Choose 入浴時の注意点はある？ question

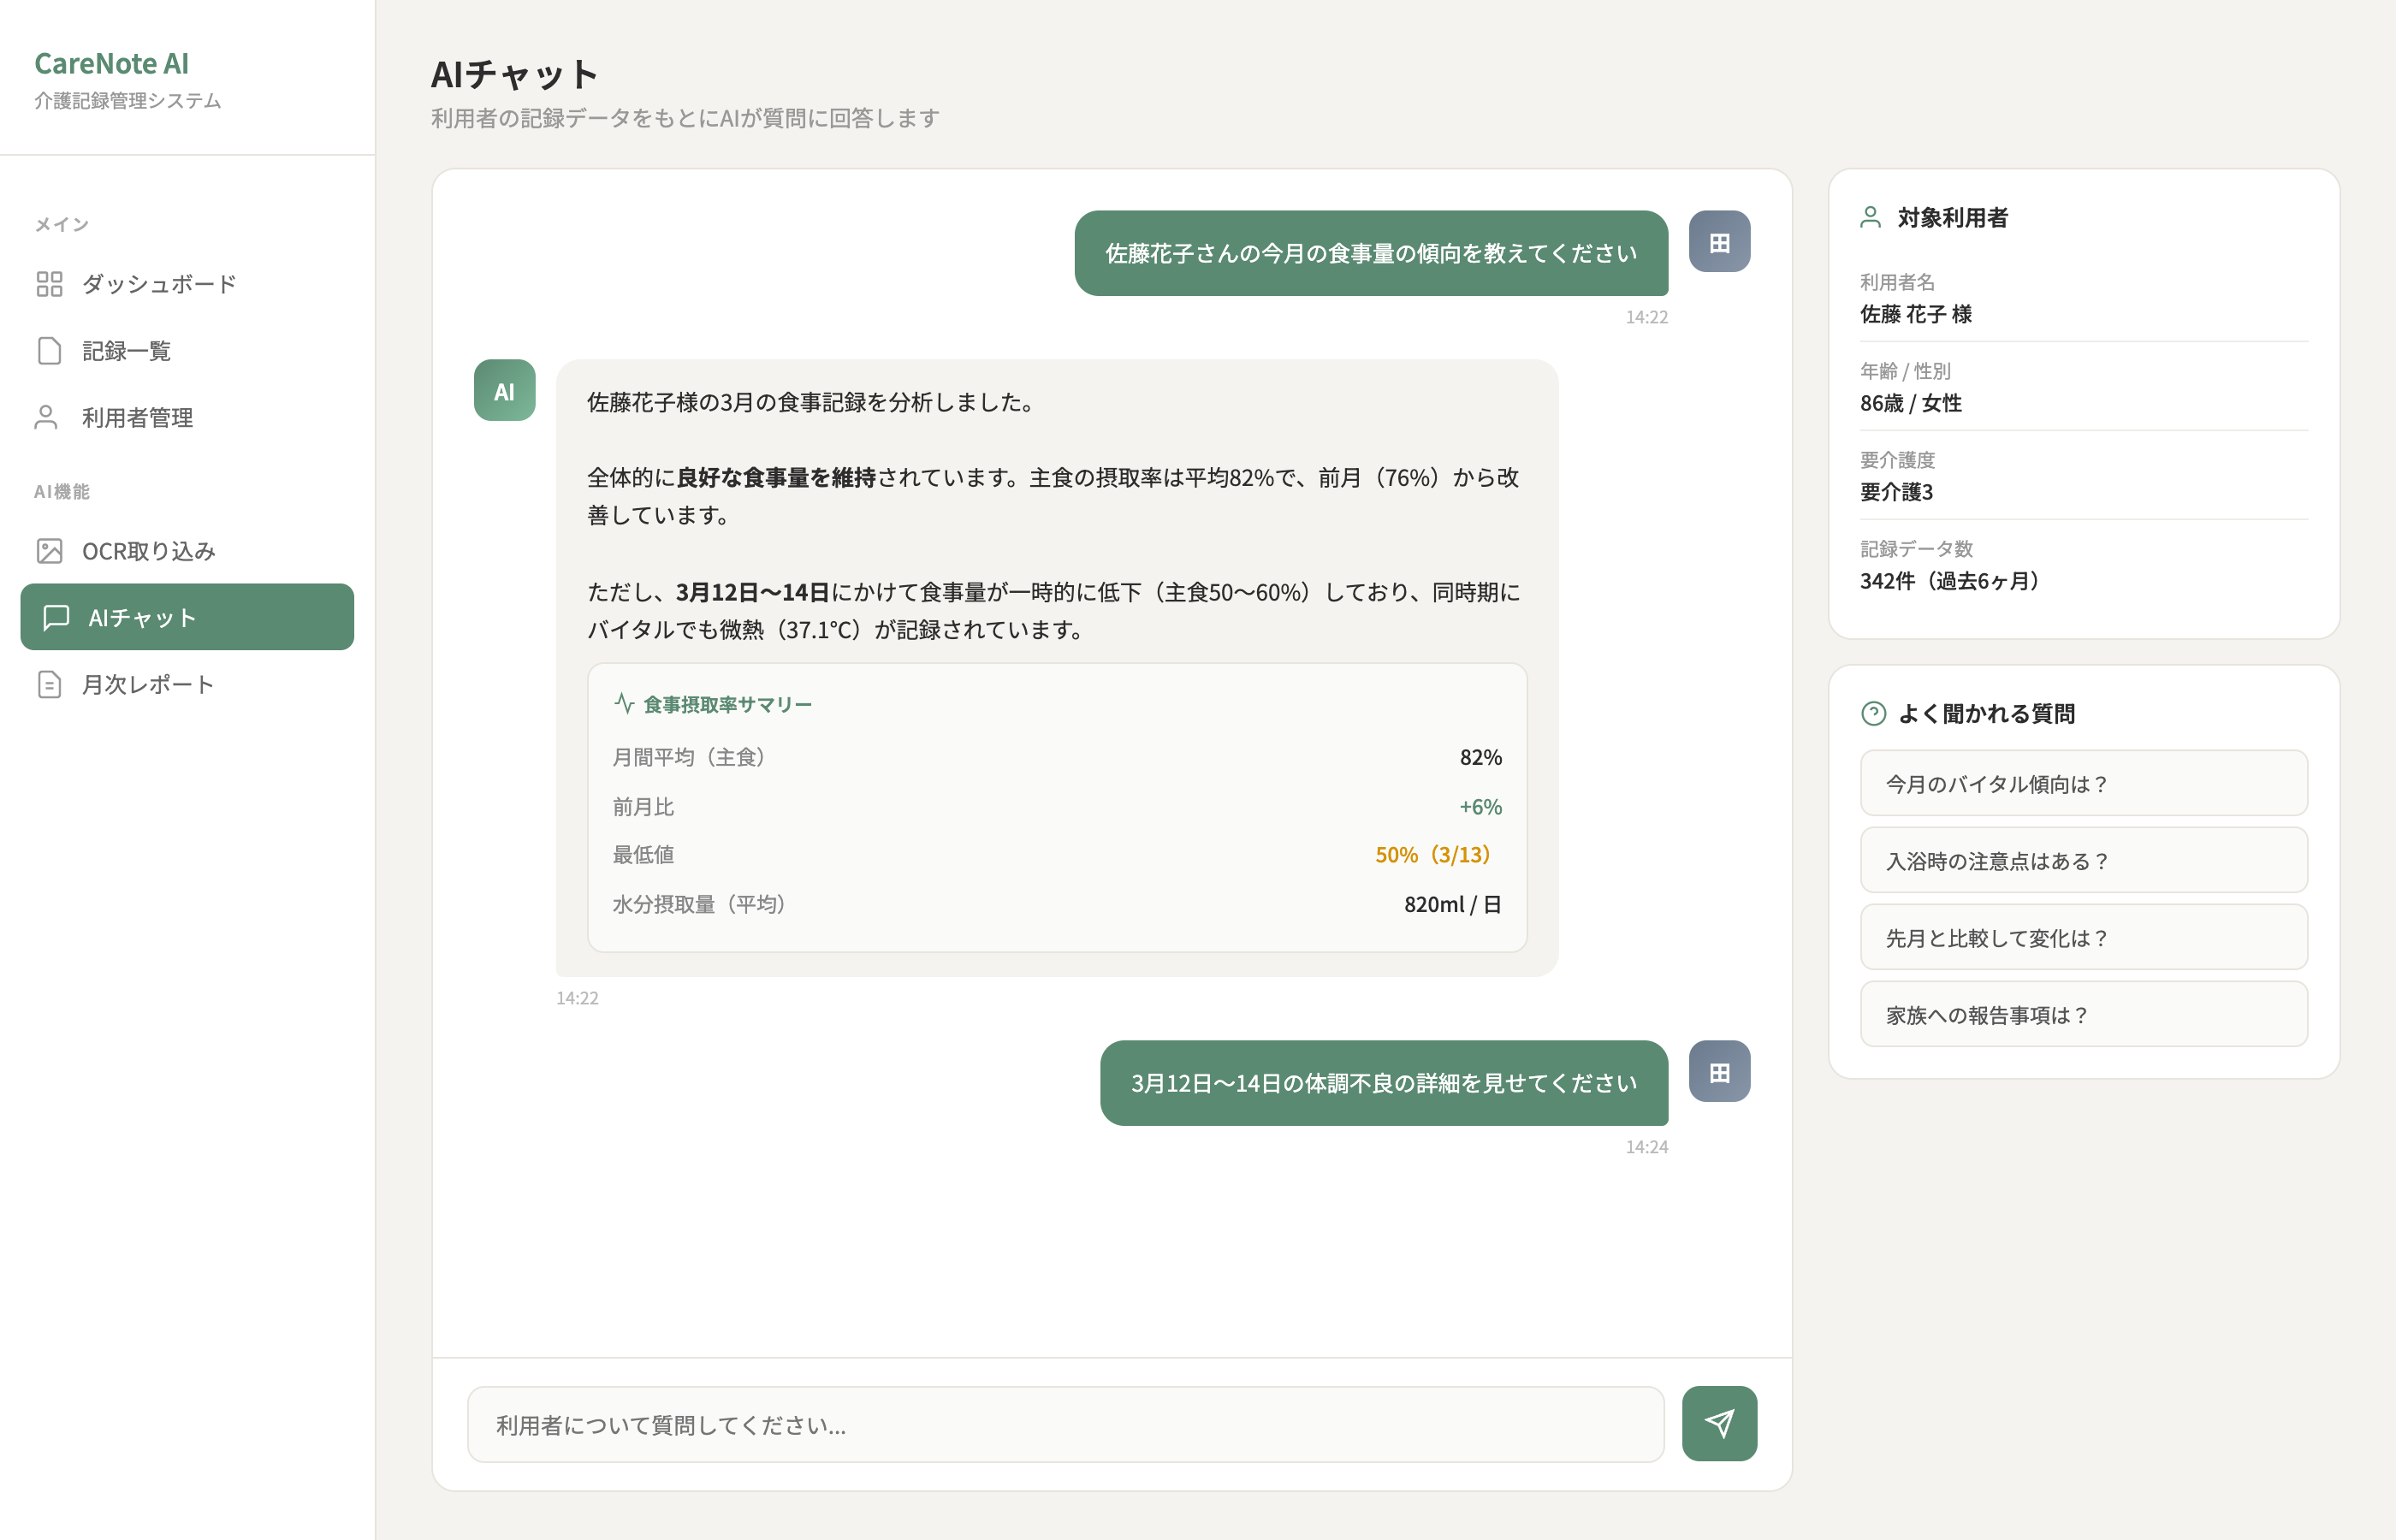pos(2083,860)
